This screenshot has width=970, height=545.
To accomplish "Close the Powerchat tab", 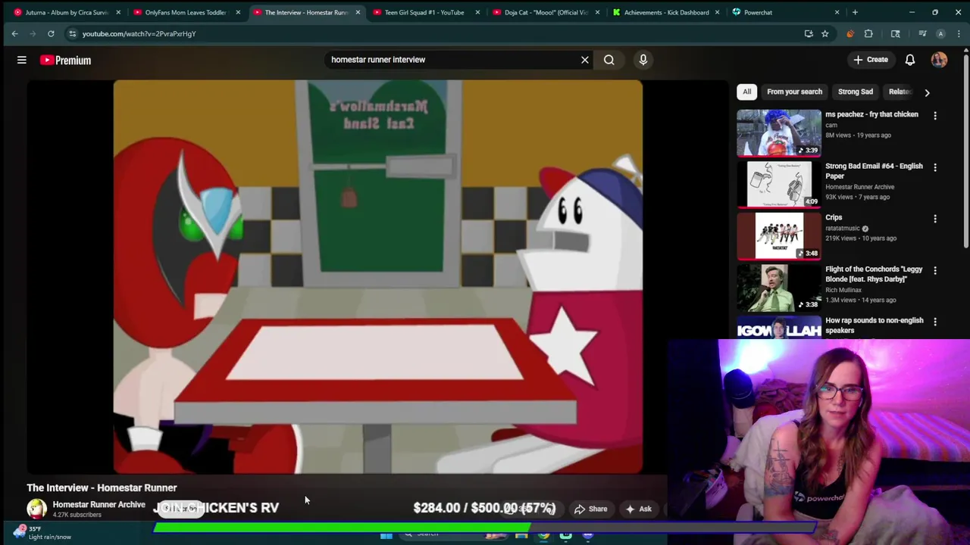I will 837,12.
